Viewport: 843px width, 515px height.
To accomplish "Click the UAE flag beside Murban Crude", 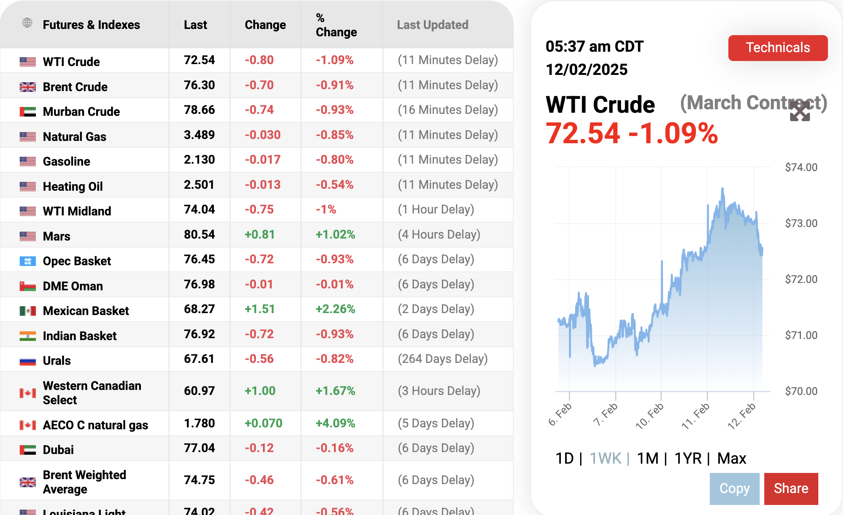I will [28, 112].
